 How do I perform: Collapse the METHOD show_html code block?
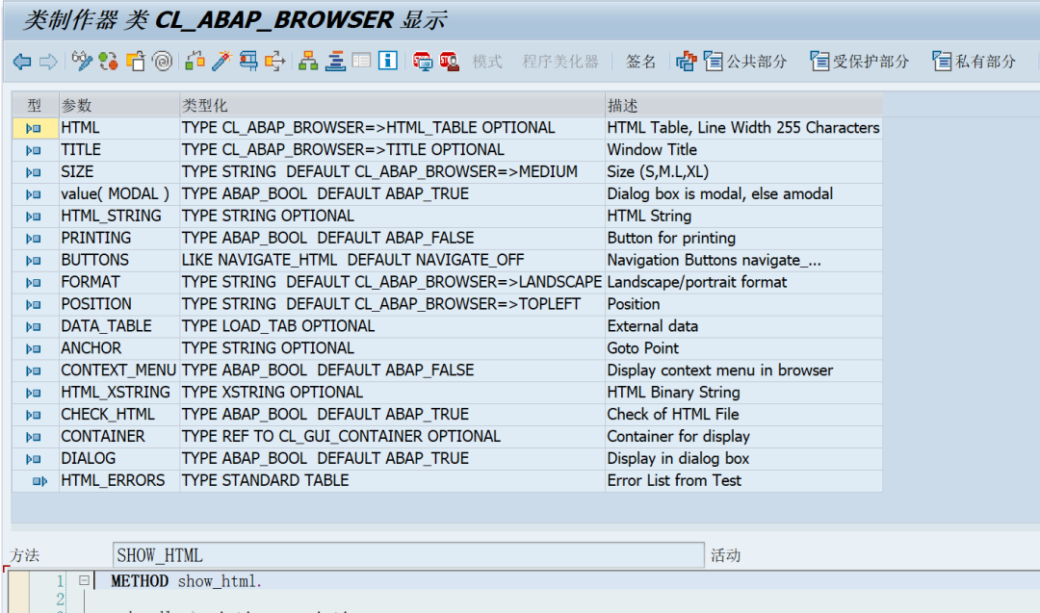click(x=84, y=580)
